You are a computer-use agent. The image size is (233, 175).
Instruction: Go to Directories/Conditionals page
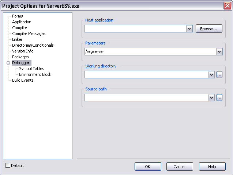pos(33,45)
